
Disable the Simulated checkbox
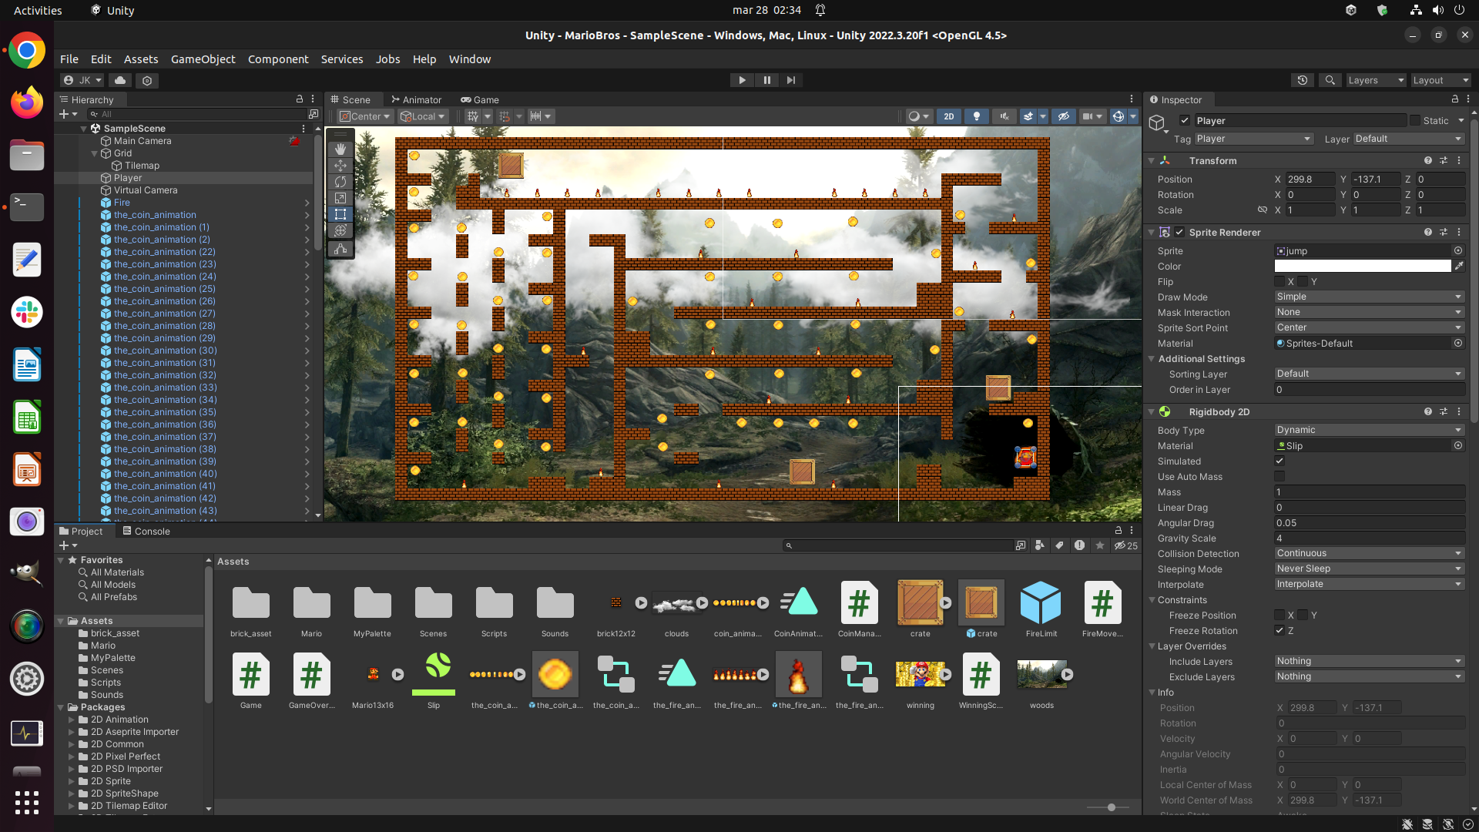coord(1279,461)
